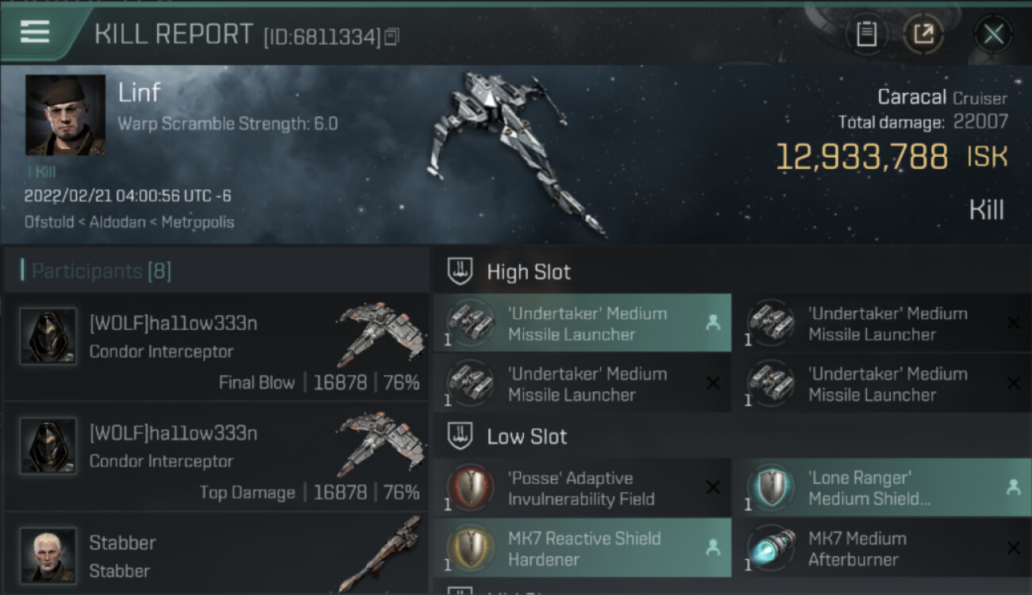Viewport: 1032px width, 595px height.
Task: Select the first highlighted 'Undertaker' Medium Missile Launcher
Action: 582,323
